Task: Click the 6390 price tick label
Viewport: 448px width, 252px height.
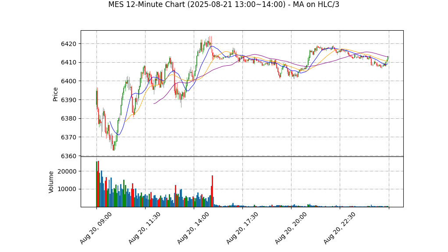Action: coord(68,100)
